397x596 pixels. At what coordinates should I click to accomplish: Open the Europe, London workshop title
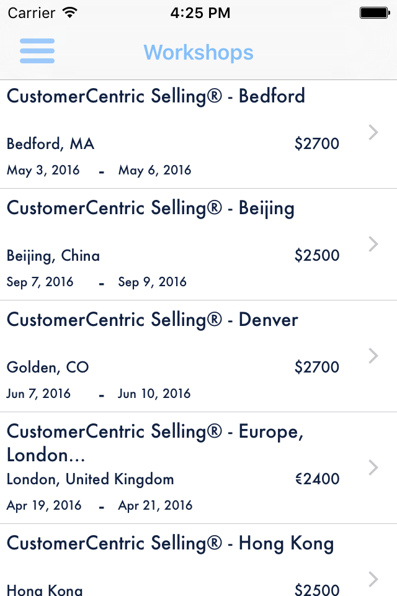(x=155, y=443)
